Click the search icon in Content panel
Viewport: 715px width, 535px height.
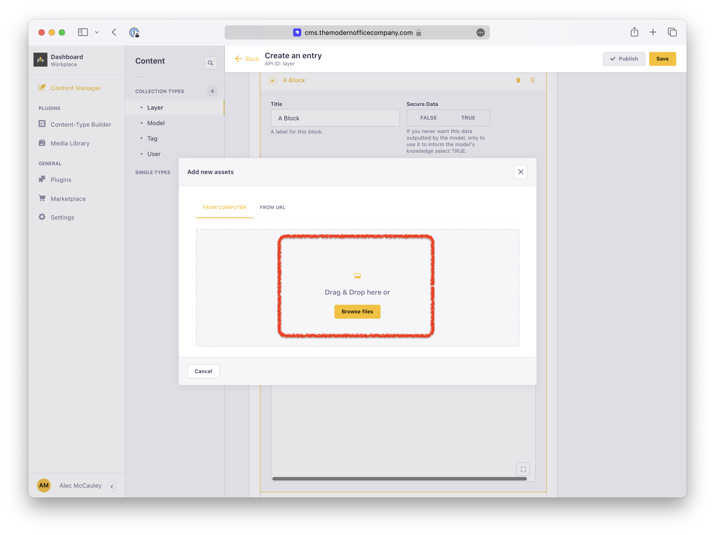click(x=210, y=63)
